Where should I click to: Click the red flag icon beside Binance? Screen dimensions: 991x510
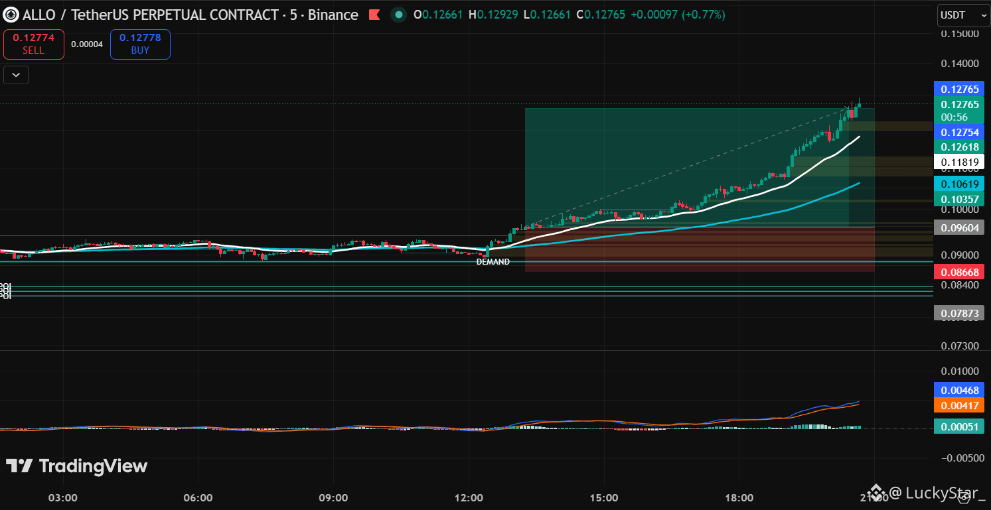tap(374, 15)
